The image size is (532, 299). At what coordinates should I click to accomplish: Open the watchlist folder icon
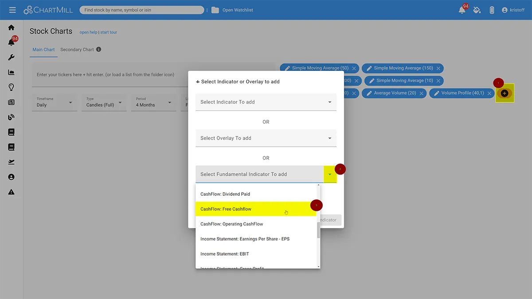coord(215,10)
